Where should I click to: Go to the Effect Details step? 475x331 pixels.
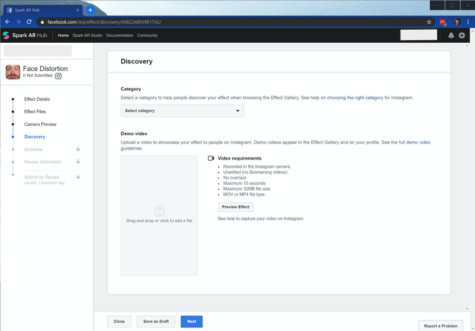pos(37,99)
